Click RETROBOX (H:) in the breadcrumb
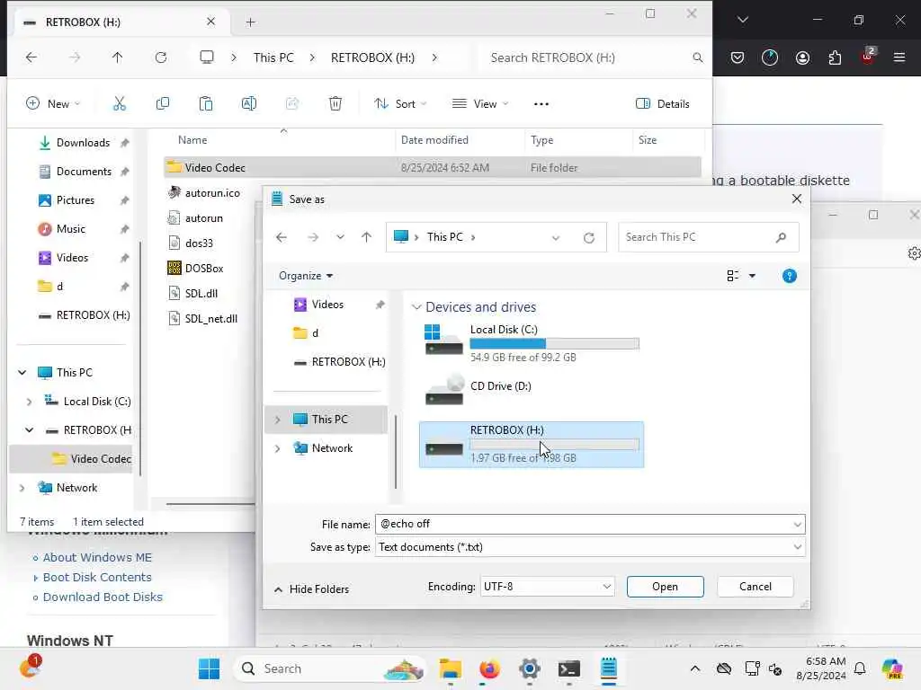 [372, 57]
